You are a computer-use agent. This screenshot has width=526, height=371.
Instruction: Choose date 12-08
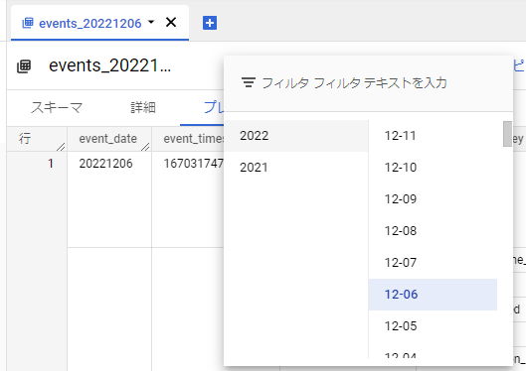(433, 231)
